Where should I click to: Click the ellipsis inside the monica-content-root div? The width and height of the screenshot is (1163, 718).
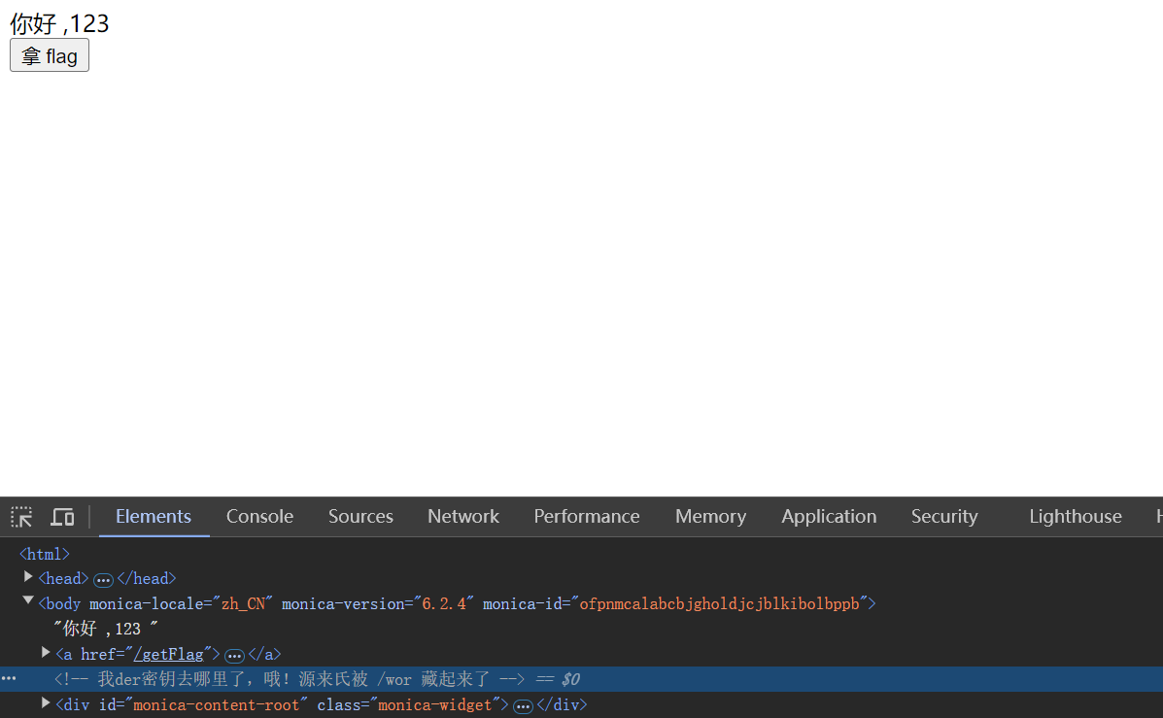point(523,704)
